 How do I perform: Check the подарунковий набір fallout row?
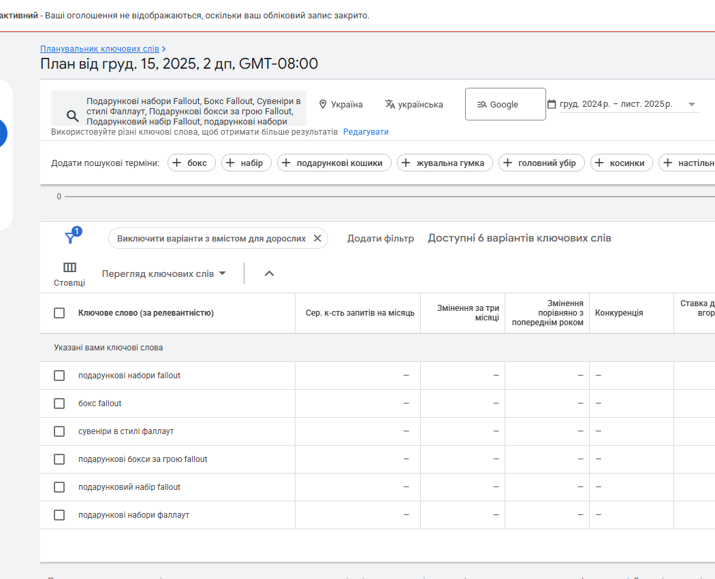pos(59,487)
